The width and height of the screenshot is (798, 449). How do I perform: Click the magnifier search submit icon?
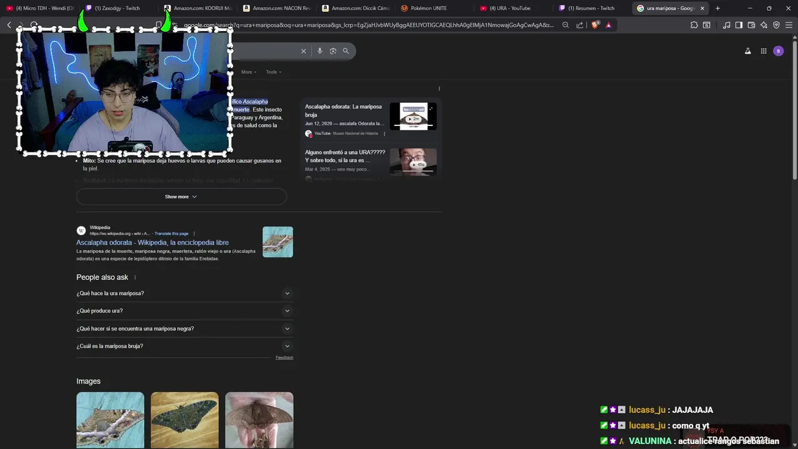pos(346,51)
